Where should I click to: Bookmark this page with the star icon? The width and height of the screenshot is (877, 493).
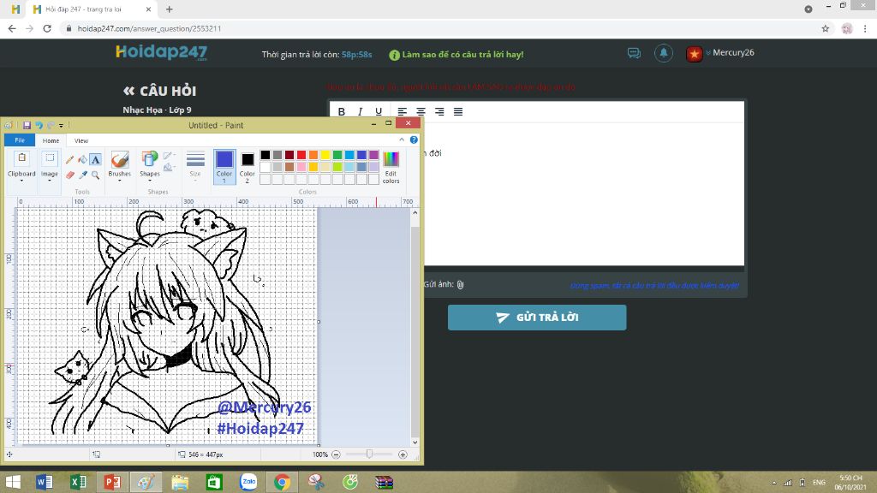(x=825, y=28)
